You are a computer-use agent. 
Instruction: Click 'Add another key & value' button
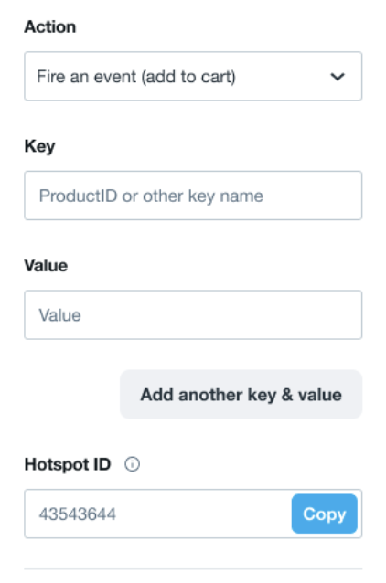point(241,395)
